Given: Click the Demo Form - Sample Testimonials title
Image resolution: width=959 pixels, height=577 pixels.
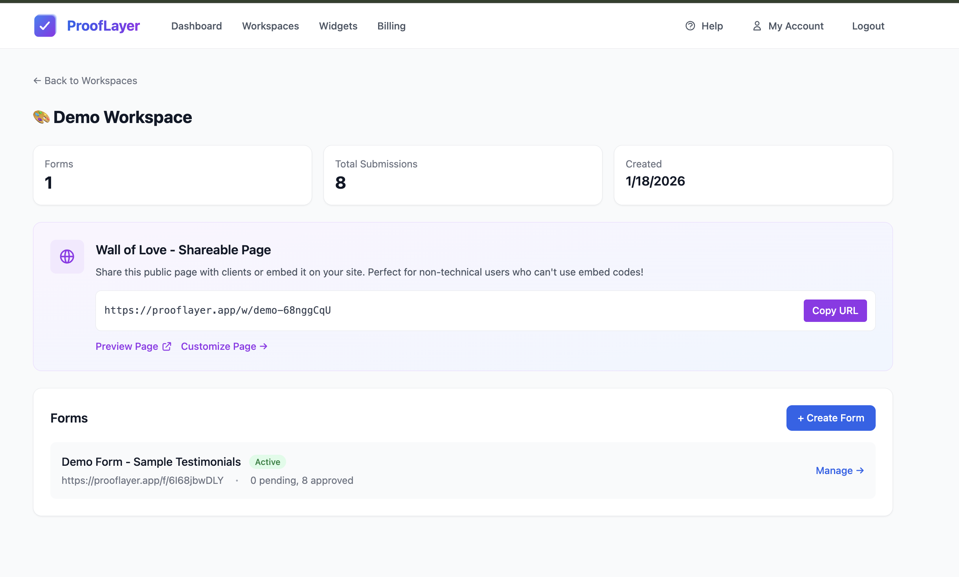Looking at the screenshot, I should click(x=151, y=462).
